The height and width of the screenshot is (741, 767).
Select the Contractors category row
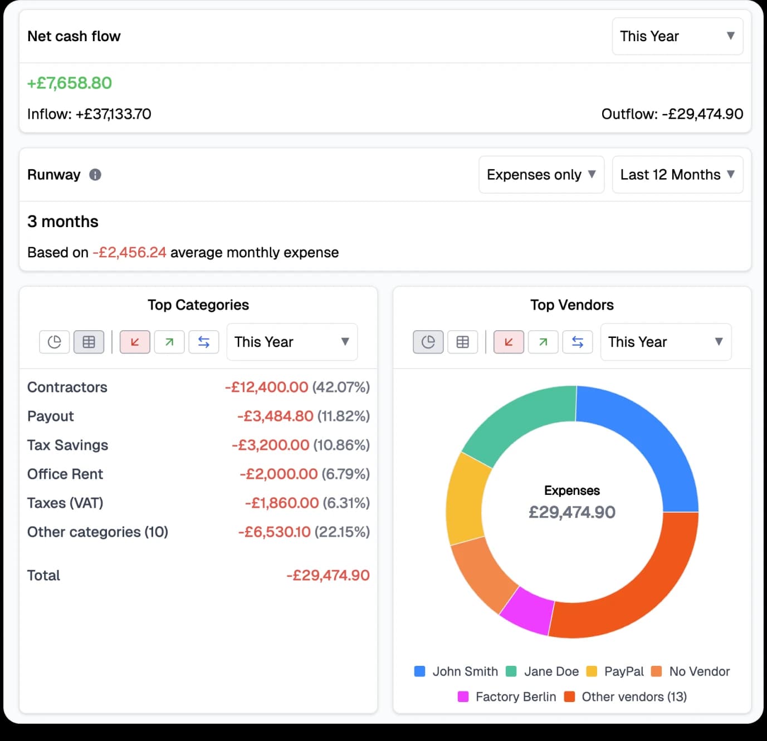(x=67, y=387)
